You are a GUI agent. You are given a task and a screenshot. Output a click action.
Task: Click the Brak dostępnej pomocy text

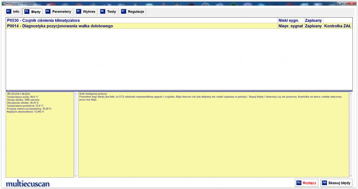(93, 94)
